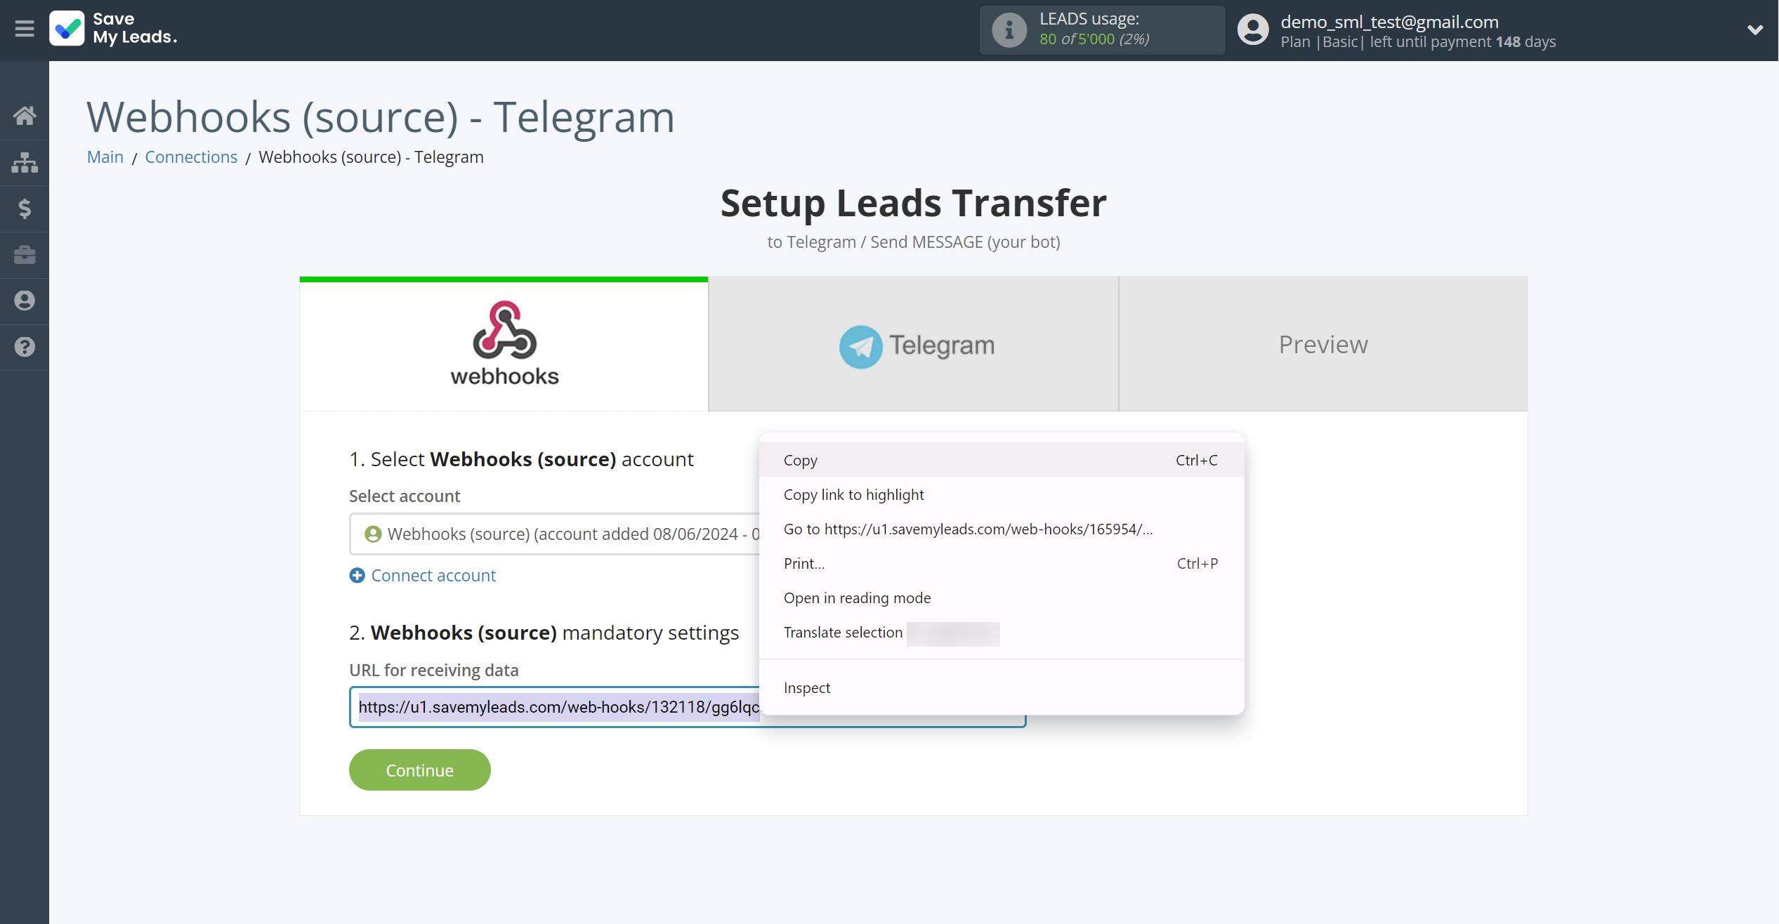This screenshot has width=1779, height=924.
Task: Switch to the Preview step tab
Action: coord(1323,344)
